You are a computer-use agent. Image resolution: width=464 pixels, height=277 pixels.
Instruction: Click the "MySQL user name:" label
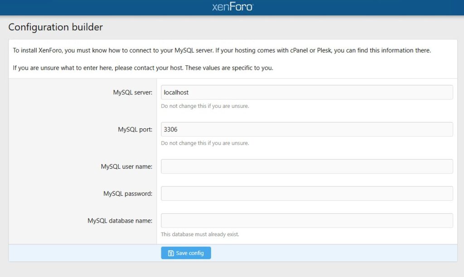pyautogui.click(x=126, y=166)
